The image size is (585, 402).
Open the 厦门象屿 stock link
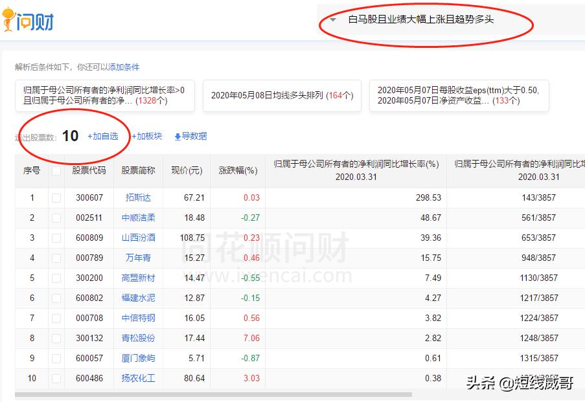tap(137, 358)
